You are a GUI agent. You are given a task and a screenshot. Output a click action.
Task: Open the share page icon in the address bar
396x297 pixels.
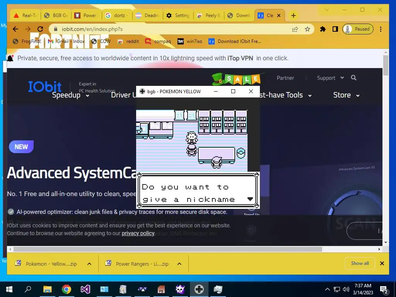[295, 29]
